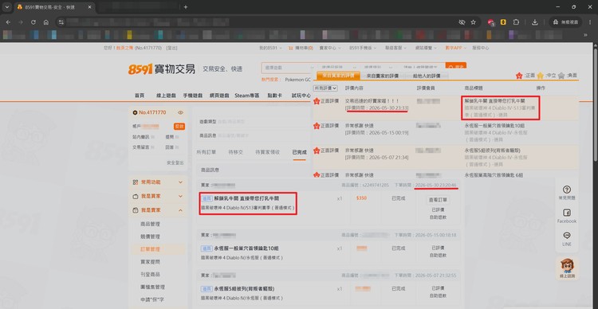Select the 來自買家的評價 tab
The image size is (598, 309).
pos(339,76)
